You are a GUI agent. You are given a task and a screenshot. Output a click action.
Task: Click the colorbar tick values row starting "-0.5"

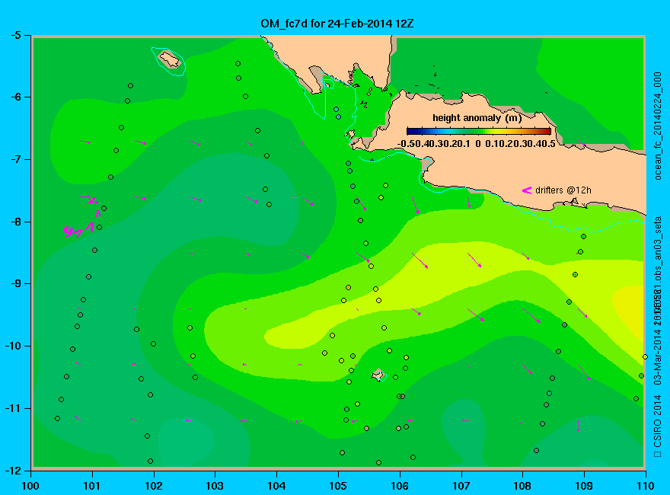click(x=477, y=144)
